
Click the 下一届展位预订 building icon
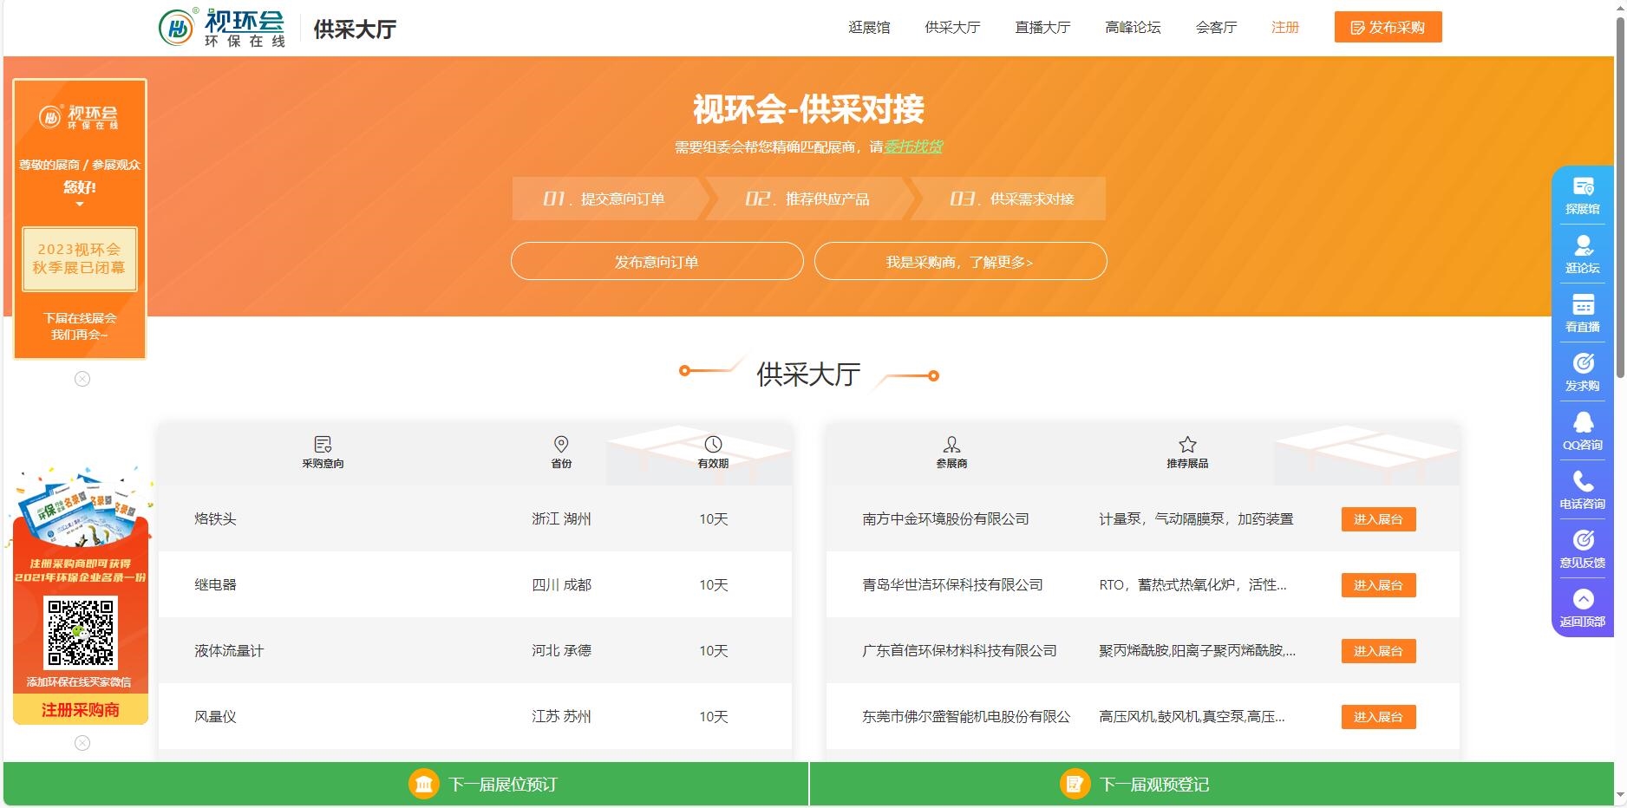(424, 784)
